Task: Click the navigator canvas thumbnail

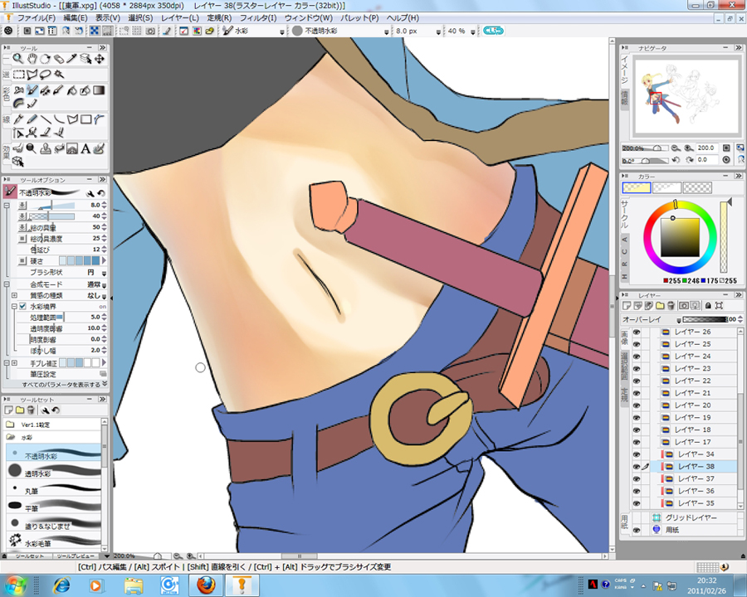Action: (686, 97)
